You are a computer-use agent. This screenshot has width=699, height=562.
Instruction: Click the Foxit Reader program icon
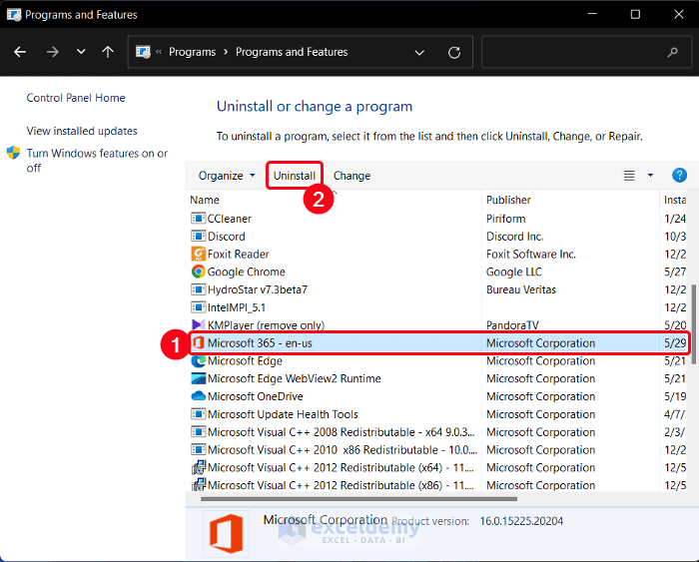coord(198,254)
